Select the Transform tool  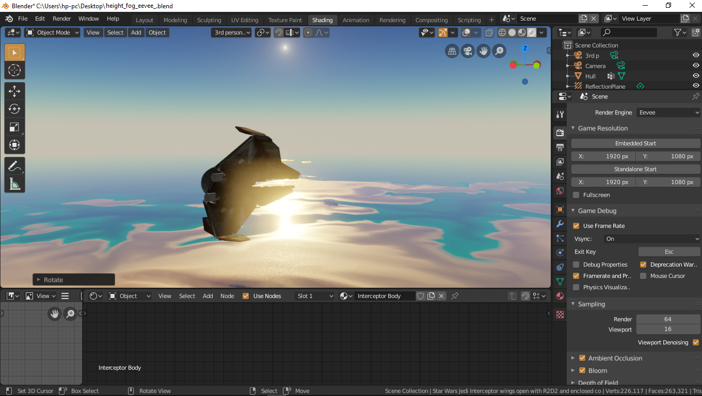(x=14, y=145)
